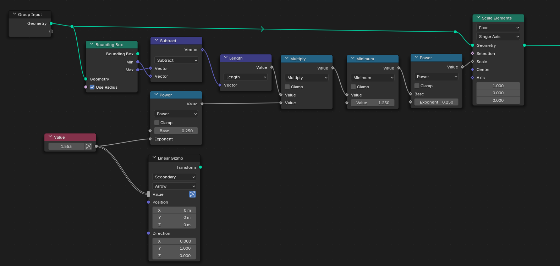Click the Bounding Box Max output socket
Image resolution: width=560 pixels, height=266 pixels.
tap(138, 70)
